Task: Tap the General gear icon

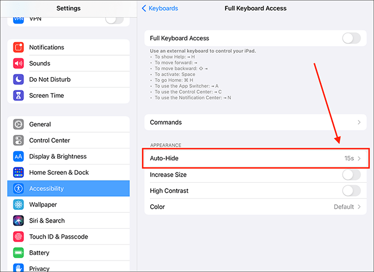Action: [18, 124]
